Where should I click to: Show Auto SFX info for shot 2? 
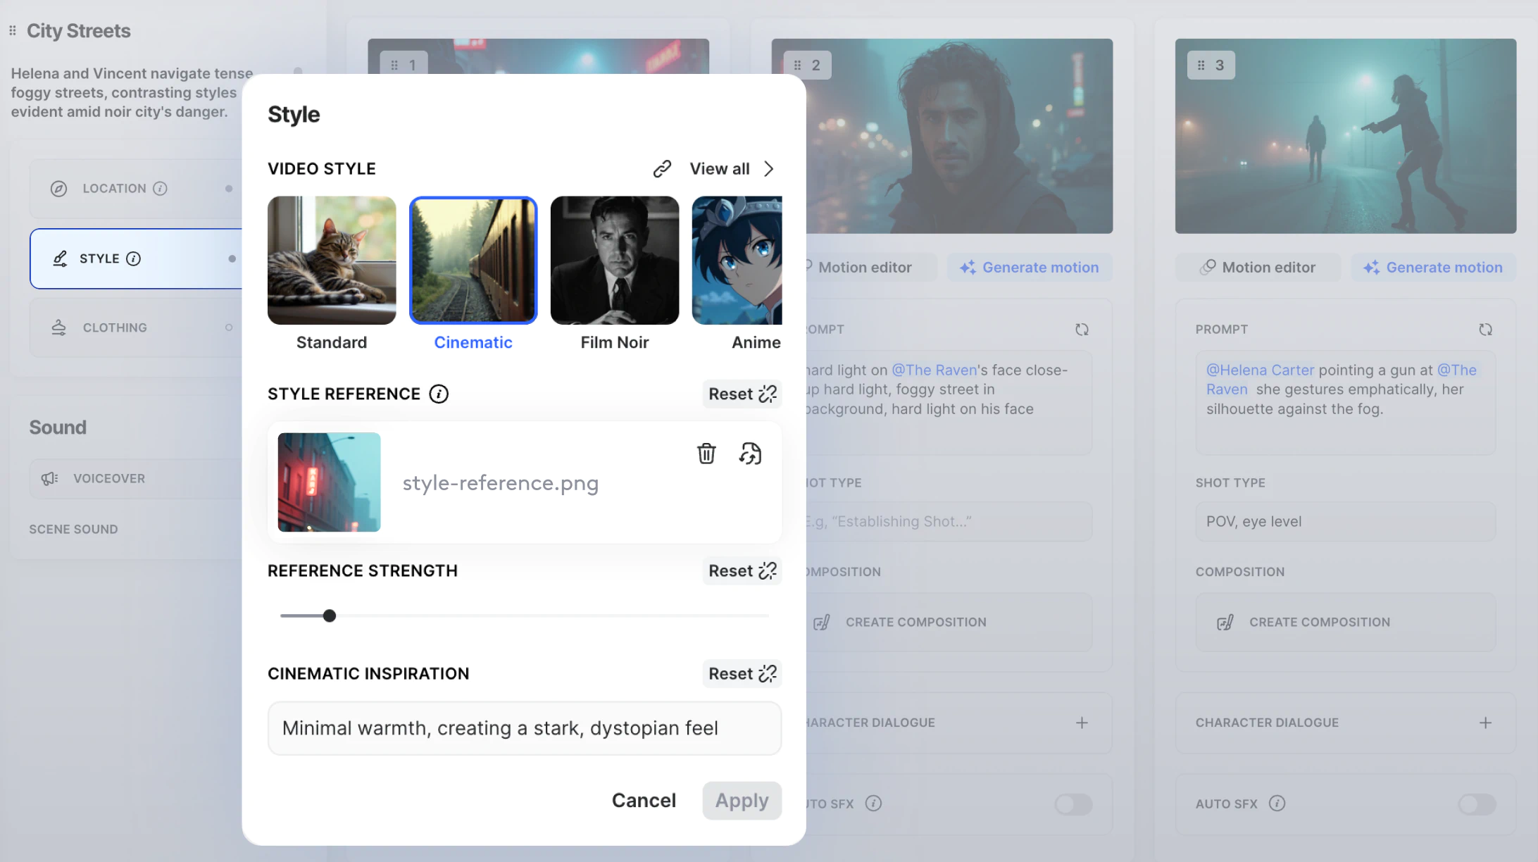(x=873, y=804)
